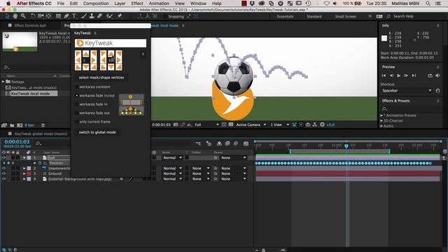Click KeyTweak left arrow in first pad
The height and width of the screenshot is (252, 448).
click(78, 60)
